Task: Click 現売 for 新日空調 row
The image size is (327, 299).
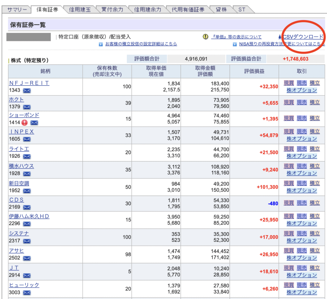Action: 302,183
